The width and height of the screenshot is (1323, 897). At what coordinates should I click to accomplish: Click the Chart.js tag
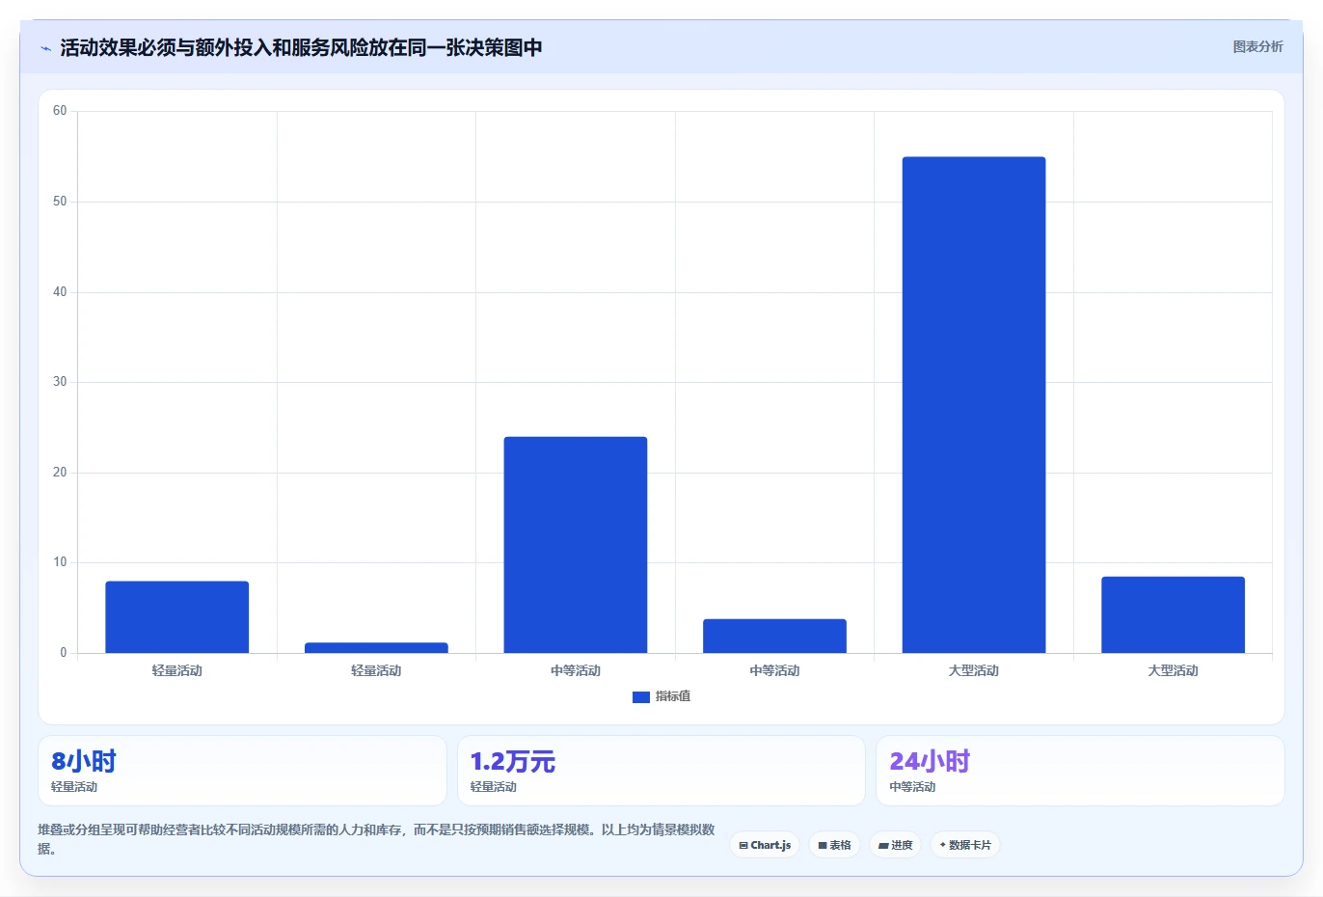point(765,845)
